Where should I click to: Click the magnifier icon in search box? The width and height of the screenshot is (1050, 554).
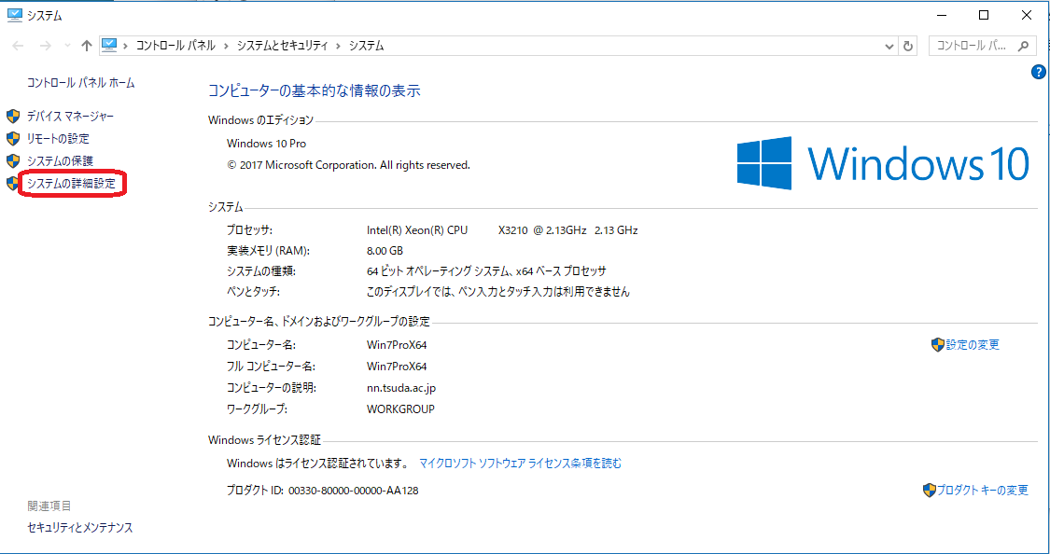point(1024,46)
